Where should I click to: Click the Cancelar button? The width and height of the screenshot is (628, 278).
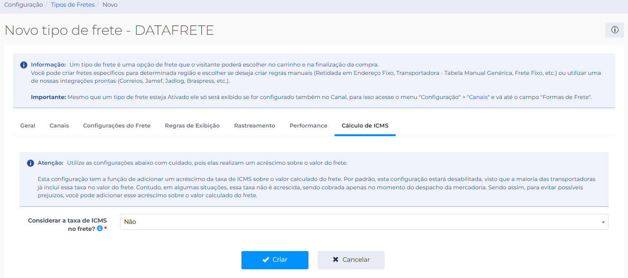(351, 260)
